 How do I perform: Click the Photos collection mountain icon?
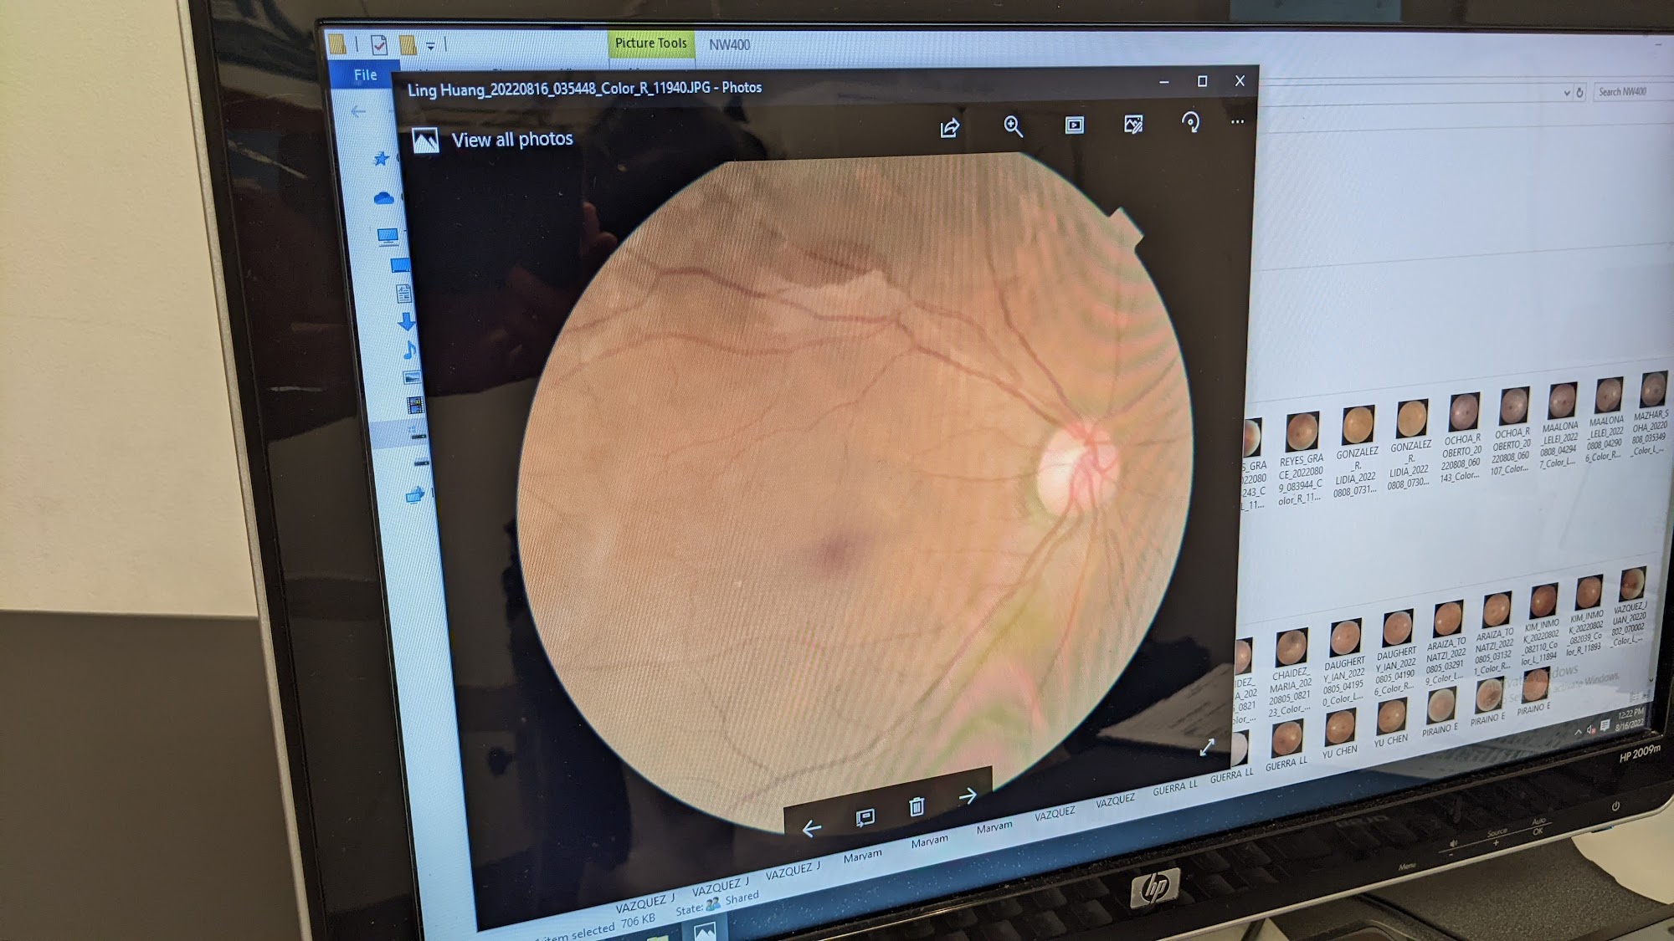(x=425, y=141)
